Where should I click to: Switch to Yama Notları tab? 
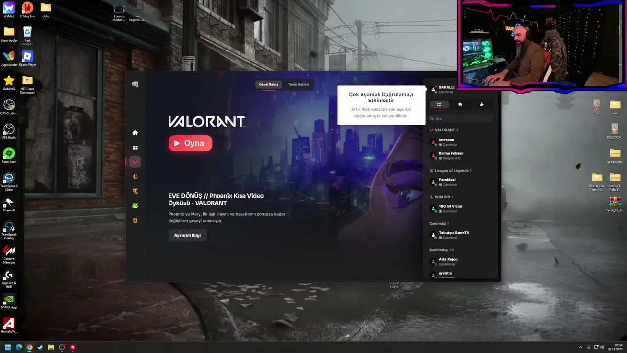(x=298, y=84)
